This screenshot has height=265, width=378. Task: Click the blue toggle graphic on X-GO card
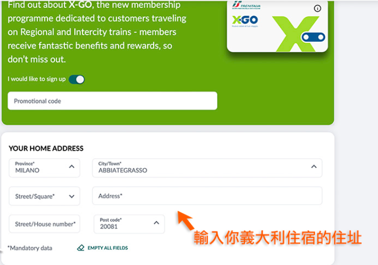click(313, 37)
